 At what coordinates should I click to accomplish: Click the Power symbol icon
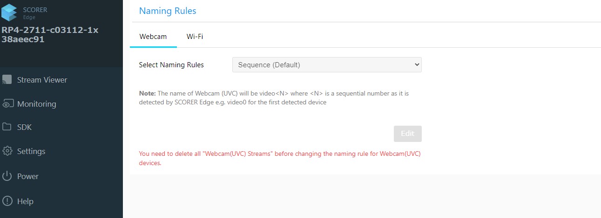[7, 176]
